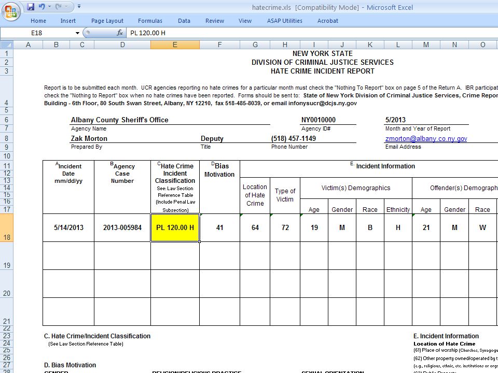The width and height of the screenshot is (498, 373).
Task: Expand the Undo history dropdown arrow
Action: (50, 7)
